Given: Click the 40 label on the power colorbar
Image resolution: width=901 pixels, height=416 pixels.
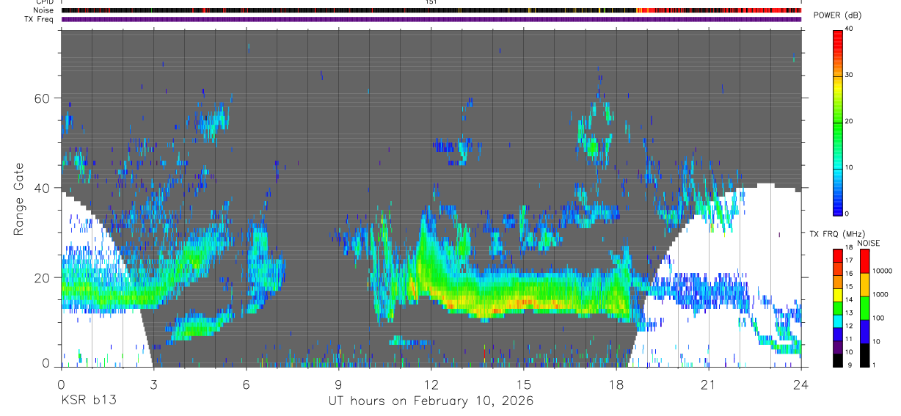Looking at the screenshot, I should 849,29.
